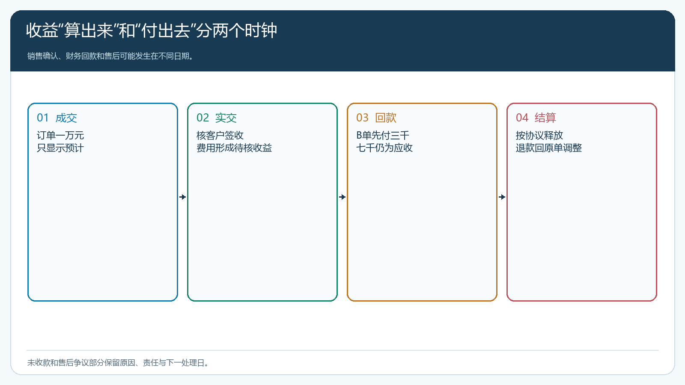Click the line 核客户签收
Viewport: 685px width, 385px height.
pos(220,136)
